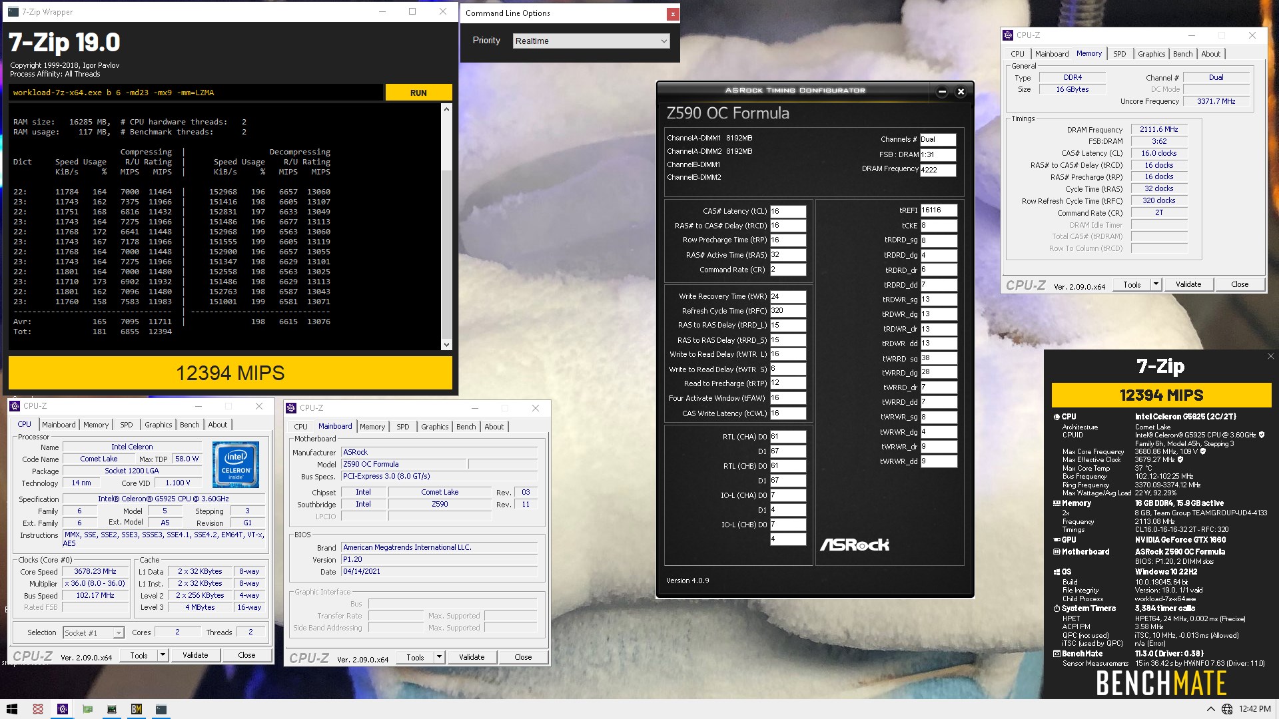Click the Tools button in CPU-Z Memory window
1279x719 pixels.
tap(1132, 284)
